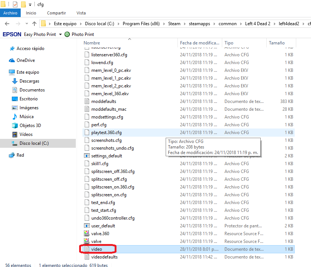This screenshot has height=267, width=311.
Task: Select the mem_level_360.ekv file name
Action: tap(110, 94)
